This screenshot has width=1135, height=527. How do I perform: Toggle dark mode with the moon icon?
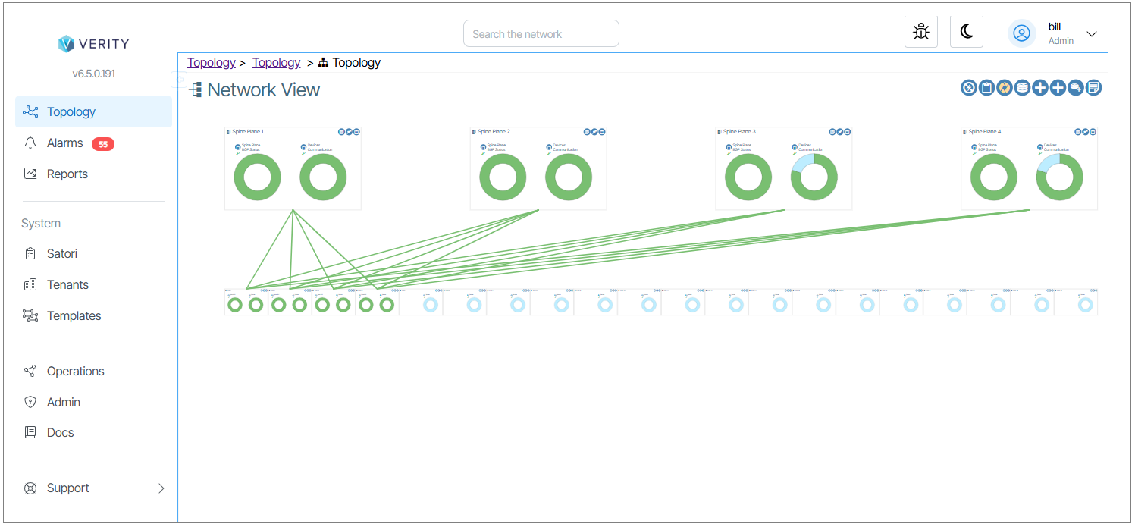click(x=967, y=32)
